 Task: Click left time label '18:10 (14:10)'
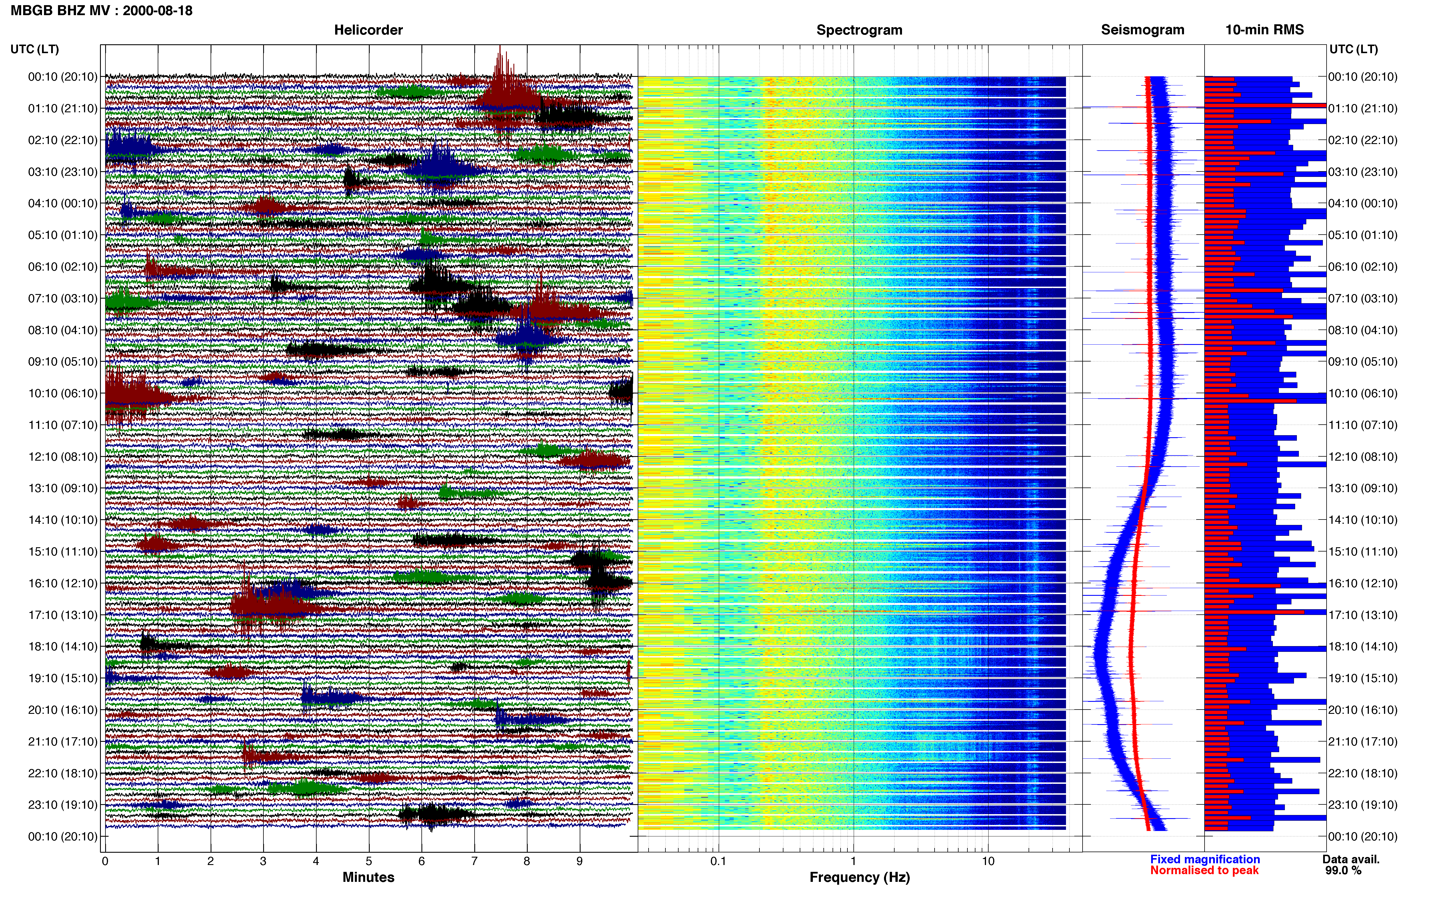pos(63,647)
